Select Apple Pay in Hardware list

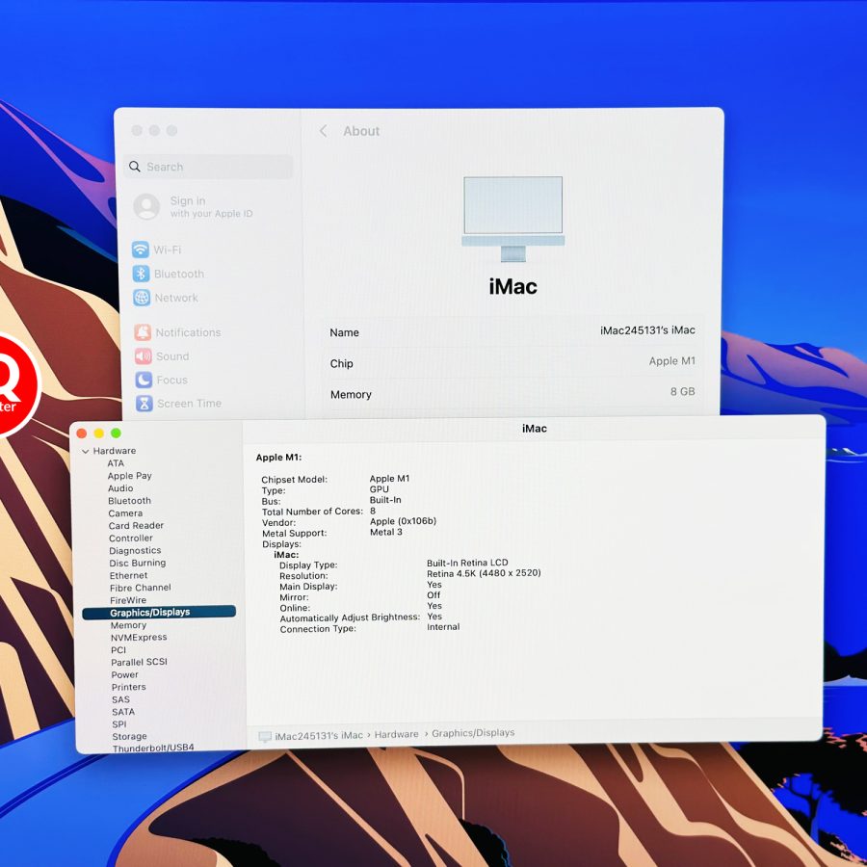pos(129,476)
